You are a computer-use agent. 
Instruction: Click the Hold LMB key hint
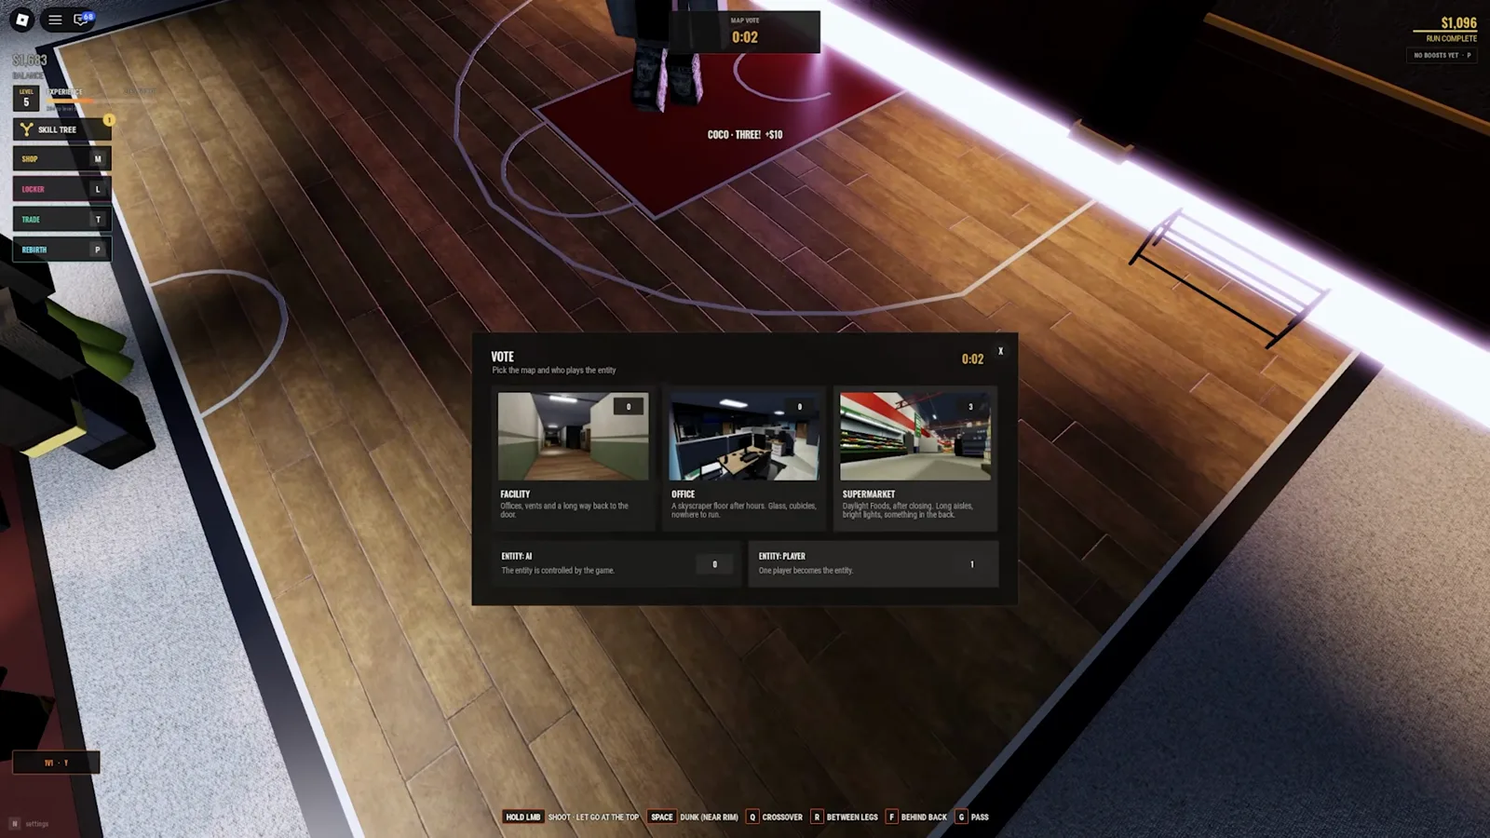pyautogui.click(x=523, y=817)
